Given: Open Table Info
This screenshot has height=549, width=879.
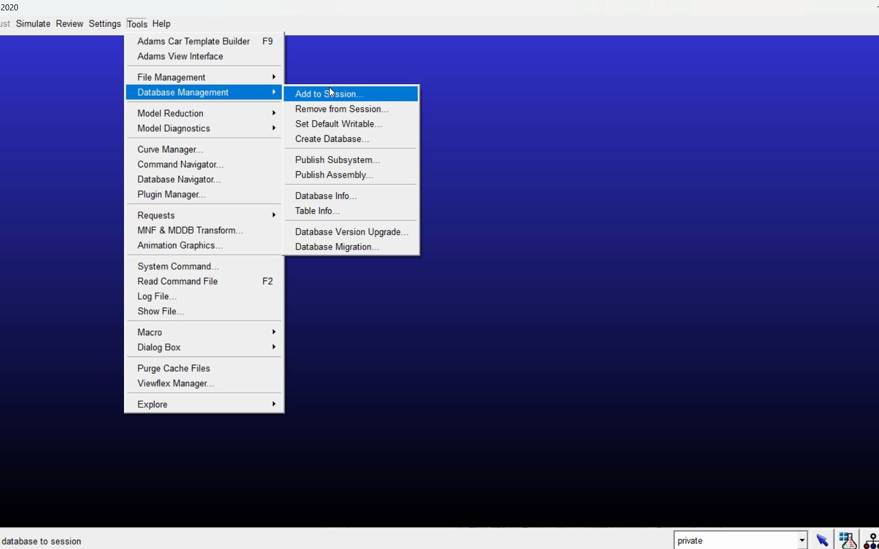Looking at the screenshot, I should [351, 211].
